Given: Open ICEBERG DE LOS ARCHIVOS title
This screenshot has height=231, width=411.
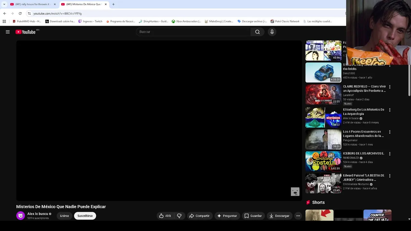Looking at the screenshot, I should [363, 153].
